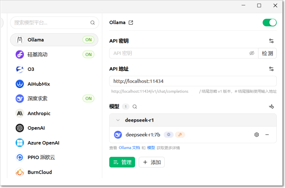This screenshot has height=188, width=285.
Task: Select PPIO 派欧云 provider in the list
Action: click(54, 157)
